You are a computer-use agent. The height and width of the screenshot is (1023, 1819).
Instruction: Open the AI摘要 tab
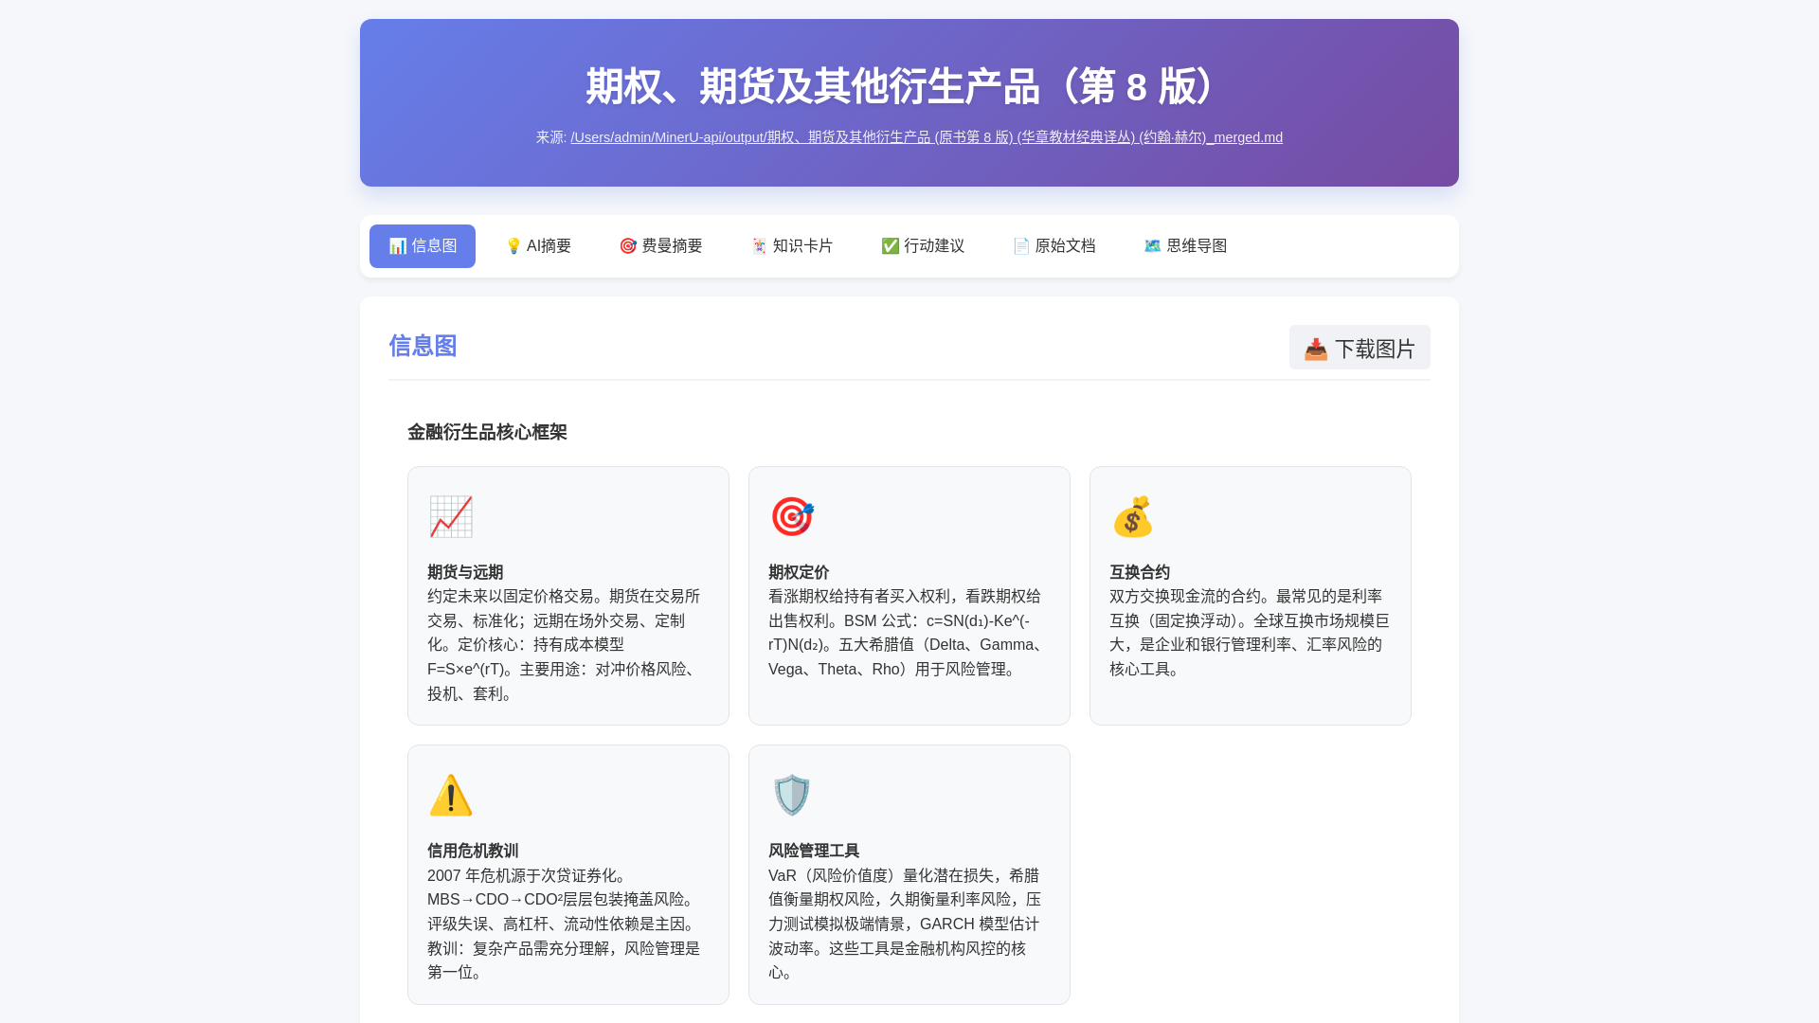pyautogui.click(x=538, y=246)
